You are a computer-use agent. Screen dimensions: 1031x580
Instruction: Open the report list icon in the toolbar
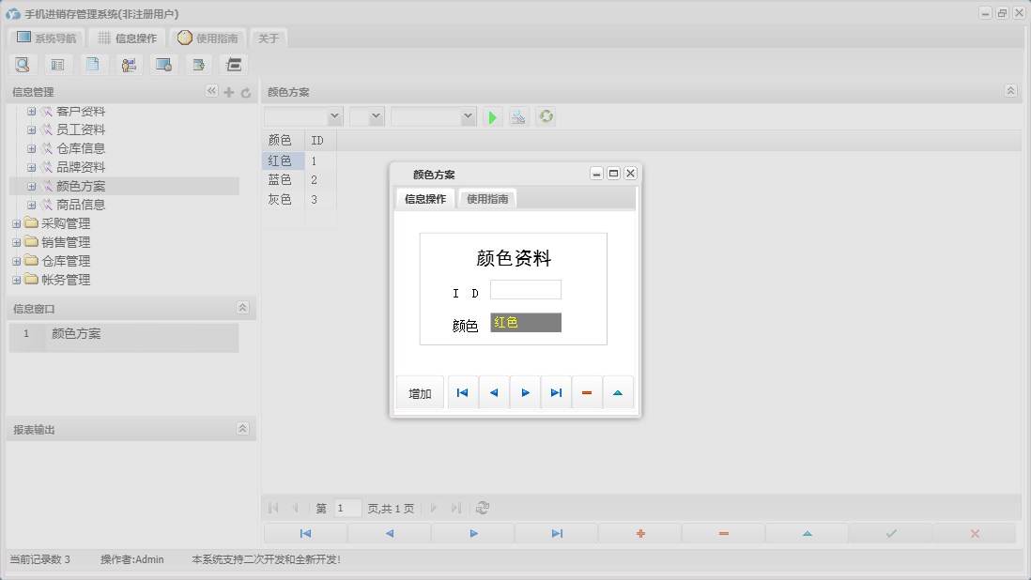tap(57, 64)
